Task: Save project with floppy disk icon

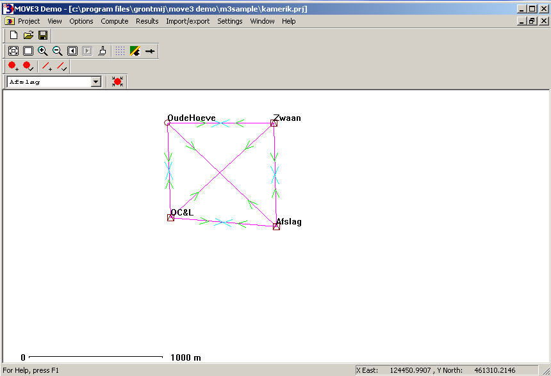Action: (43, 35)
